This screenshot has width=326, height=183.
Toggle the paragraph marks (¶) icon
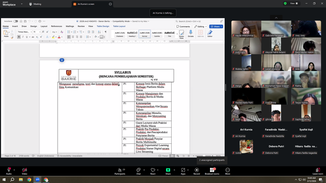coord(105,32)
